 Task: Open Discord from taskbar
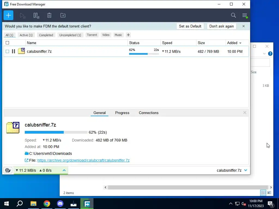60,204
